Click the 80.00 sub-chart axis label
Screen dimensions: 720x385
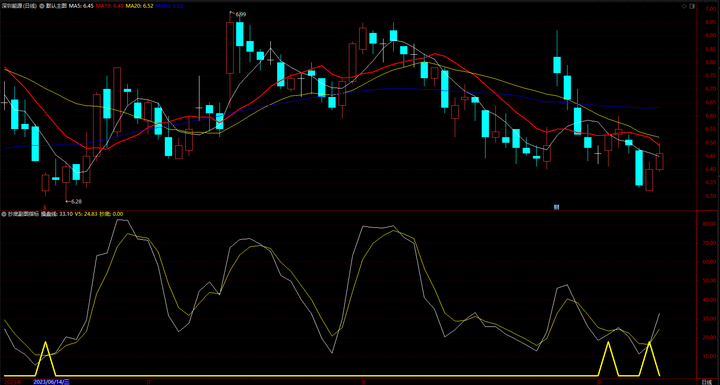[709, 224]
